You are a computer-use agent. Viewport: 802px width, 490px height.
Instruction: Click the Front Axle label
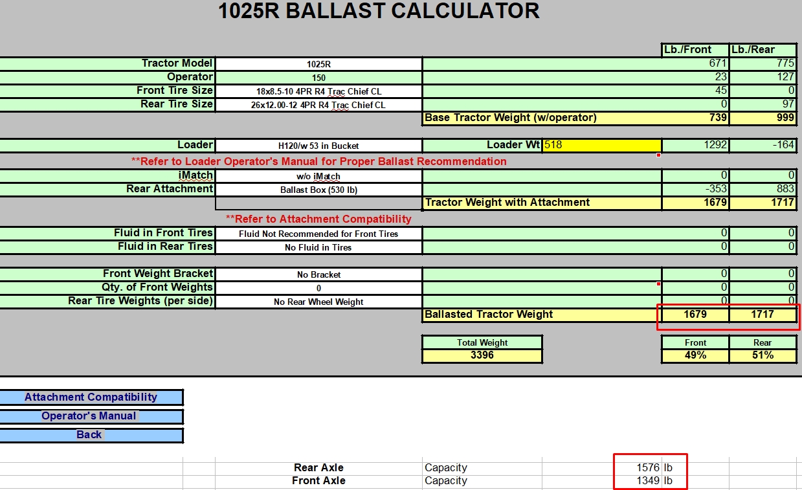(x=318, y=480)
